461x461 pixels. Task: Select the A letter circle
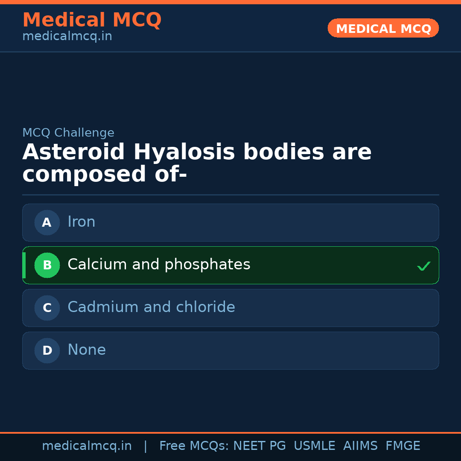(x=47, y=222)
